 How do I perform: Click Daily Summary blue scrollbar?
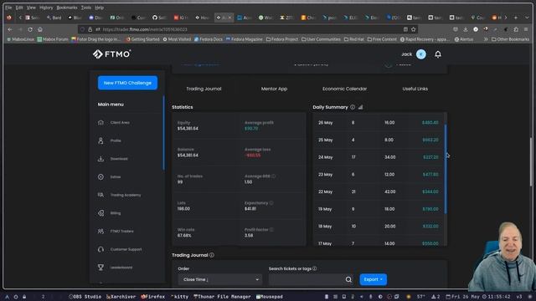446,169
